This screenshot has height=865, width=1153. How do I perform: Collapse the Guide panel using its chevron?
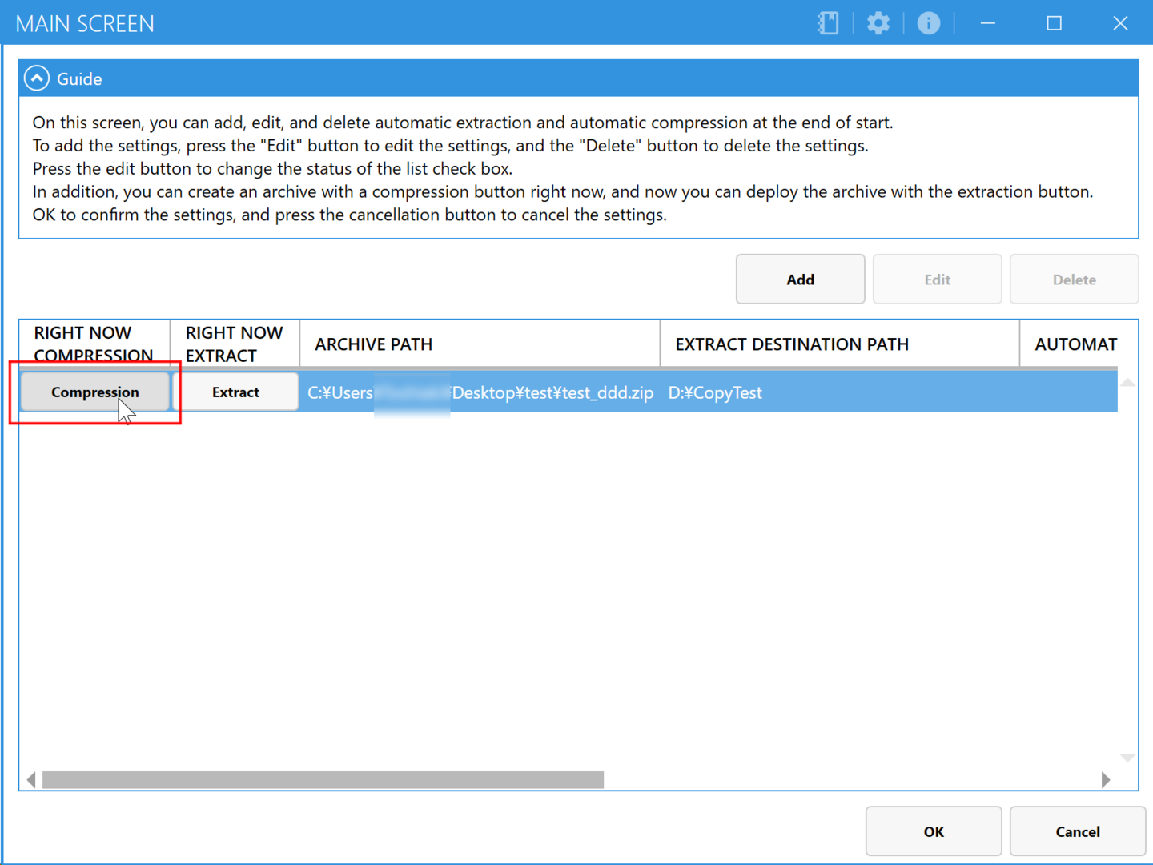tap(37, 78)
